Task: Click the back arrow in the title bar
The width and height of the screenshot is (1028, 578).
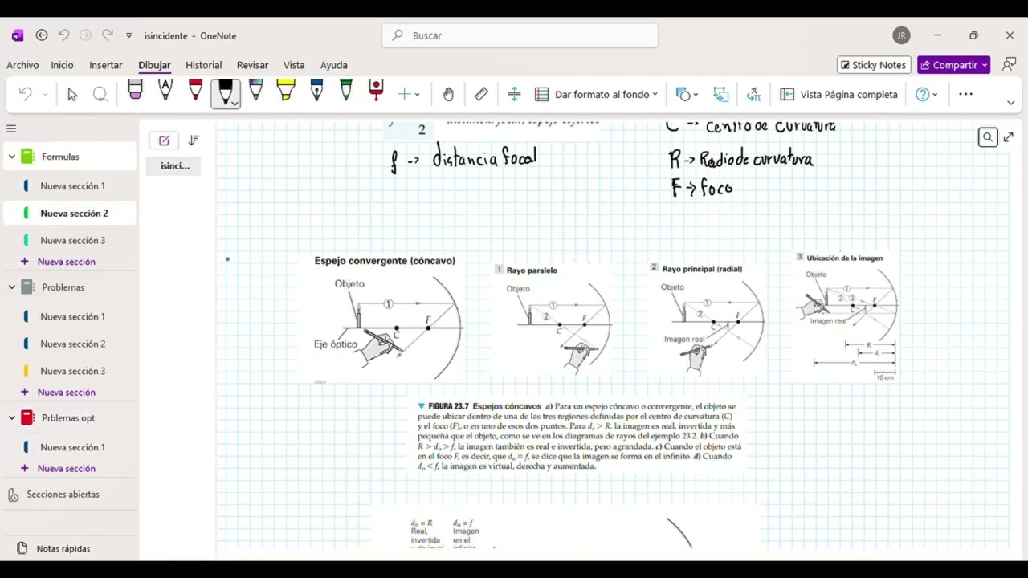Action: 42,35
